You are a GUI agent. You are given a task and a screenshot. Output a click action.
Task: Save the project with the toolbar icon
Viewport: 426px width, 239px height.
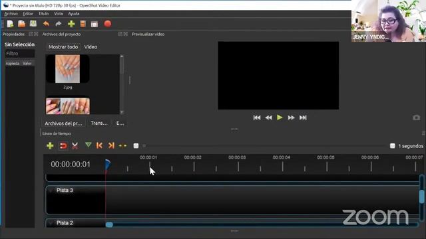33,24
